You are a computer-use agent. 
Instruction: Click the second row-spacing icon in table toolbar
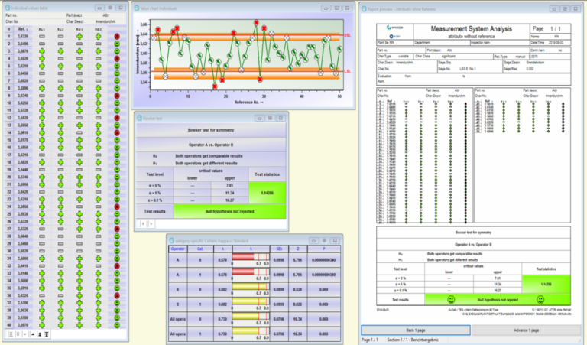tap(18, 334)
